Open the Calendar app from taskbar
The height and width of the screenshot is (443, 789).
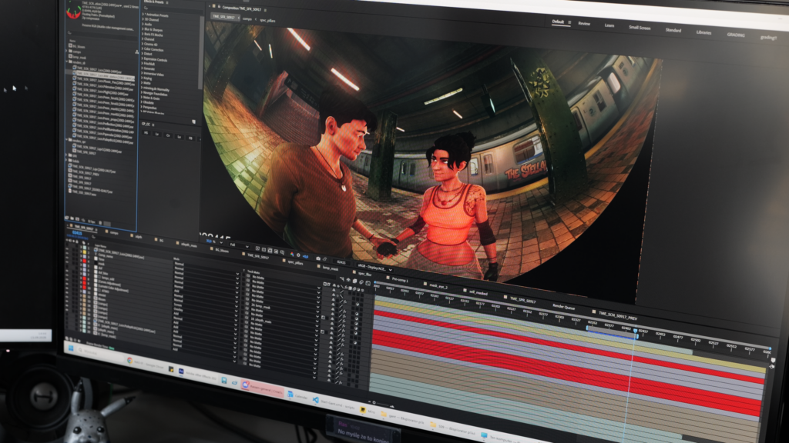coord(297,397)
